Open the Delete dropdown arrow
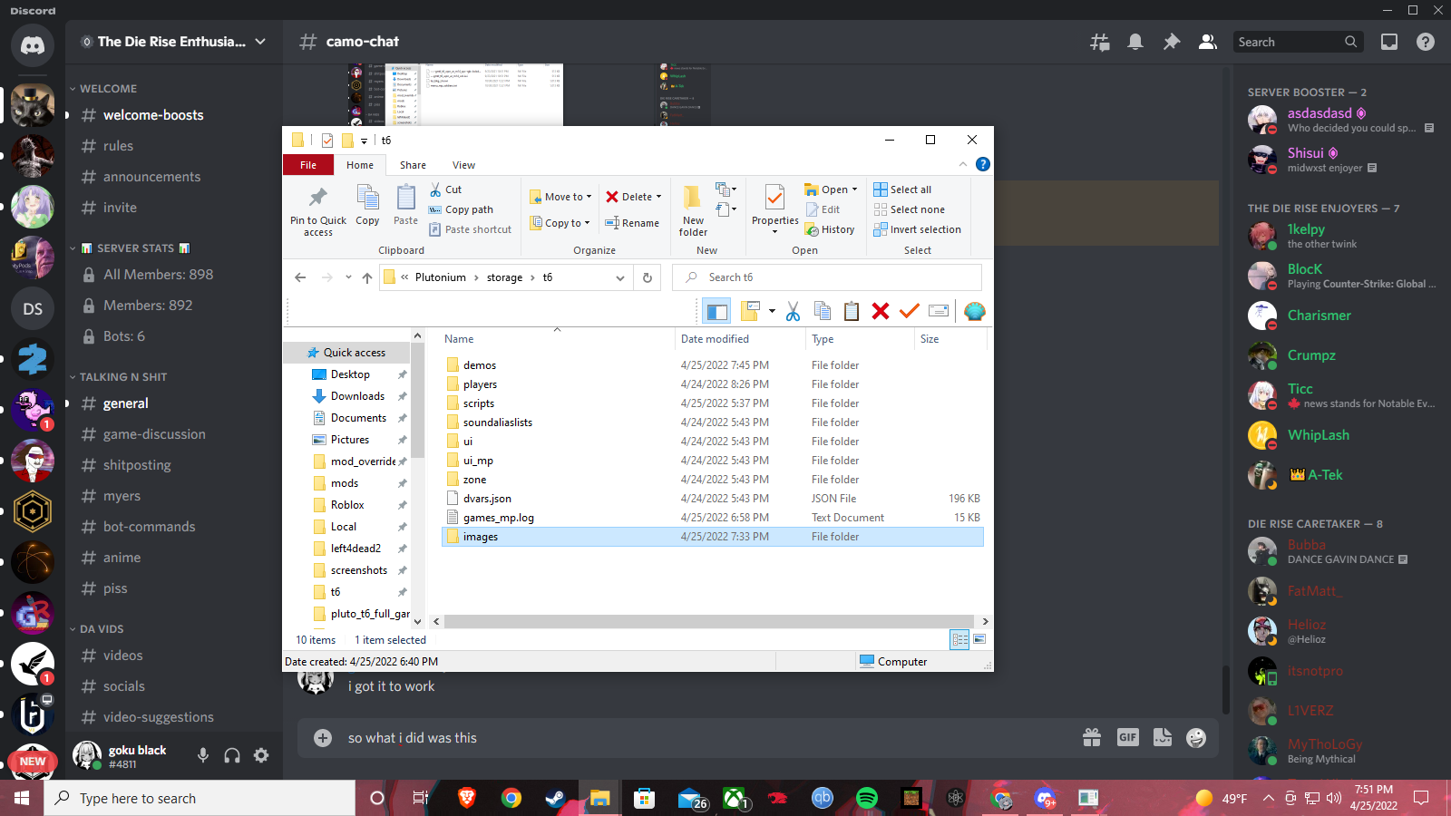Viewport: 1451px width, 816px height. 659,197
